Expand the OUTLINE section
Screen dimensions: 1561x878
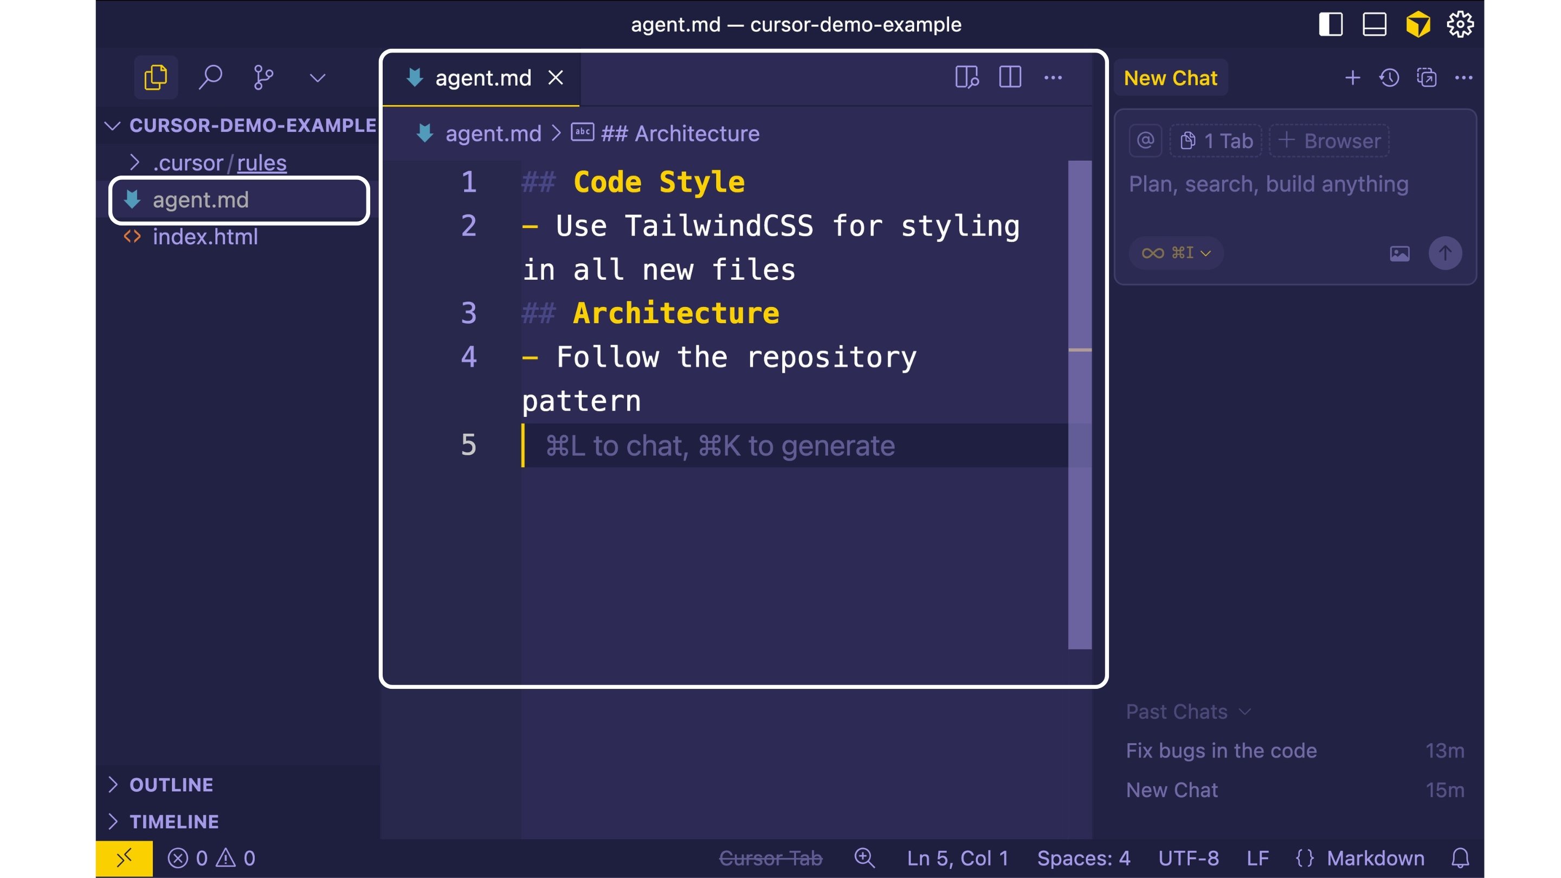point(171,785)
